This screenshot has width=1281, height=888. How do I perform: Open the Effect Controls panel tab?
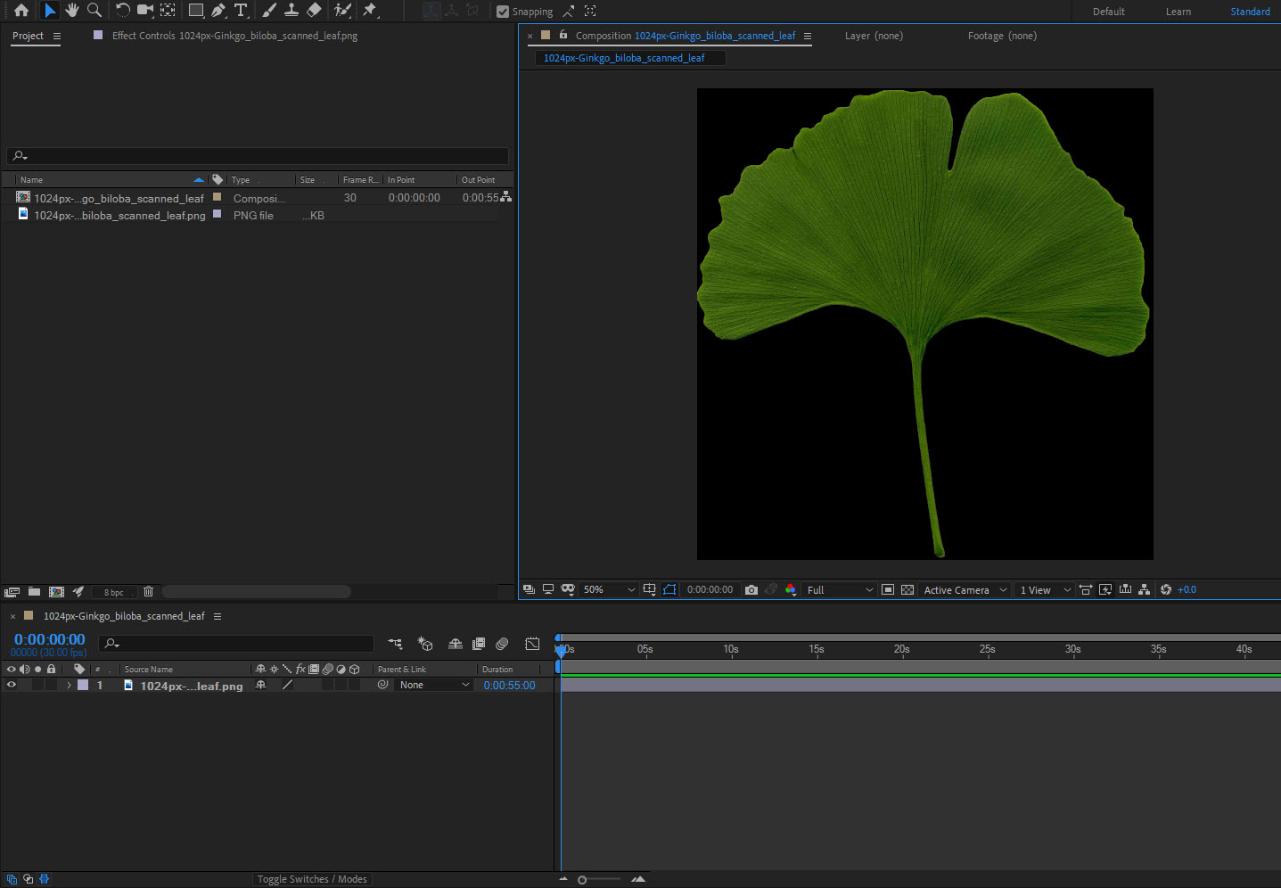234,36
